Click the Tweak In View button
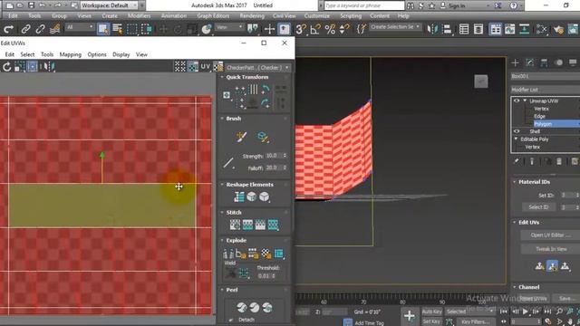The height and width of the screenshot is (326, 580). [550, 249]
